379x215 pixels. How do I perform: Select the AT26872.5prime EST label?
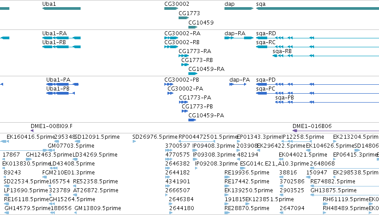coord(96,190)
